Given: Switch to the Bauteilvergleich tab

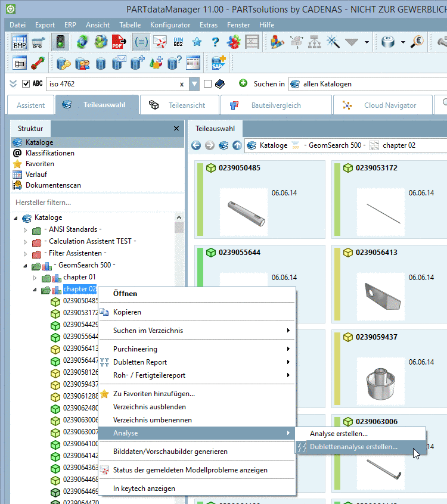Looking at the screenshot, I should coord(276,105).
